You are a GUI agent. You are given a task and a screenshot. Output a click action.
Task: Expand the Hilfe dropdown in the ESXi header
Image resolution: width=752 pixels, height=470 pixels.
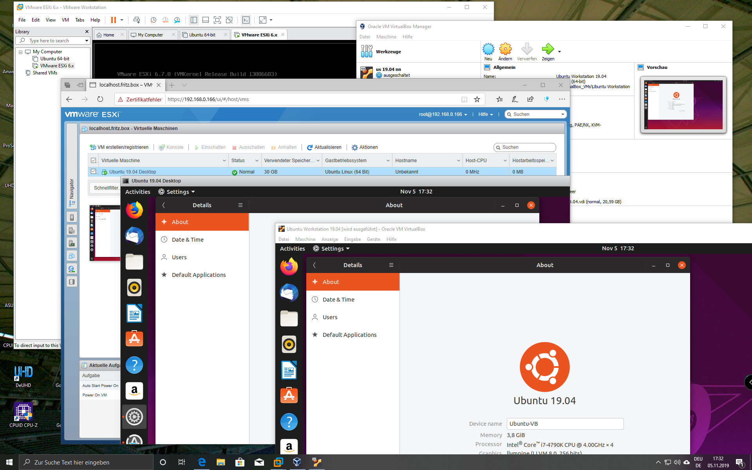click(485, 114)
